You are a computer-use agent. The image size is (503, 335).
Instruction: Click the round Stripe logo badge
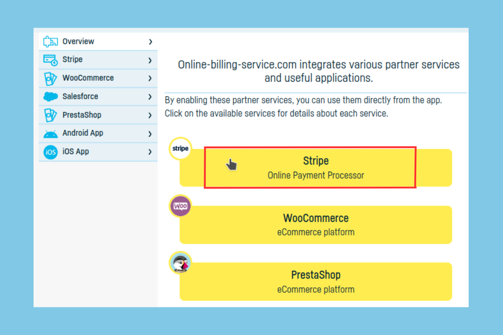180,149
